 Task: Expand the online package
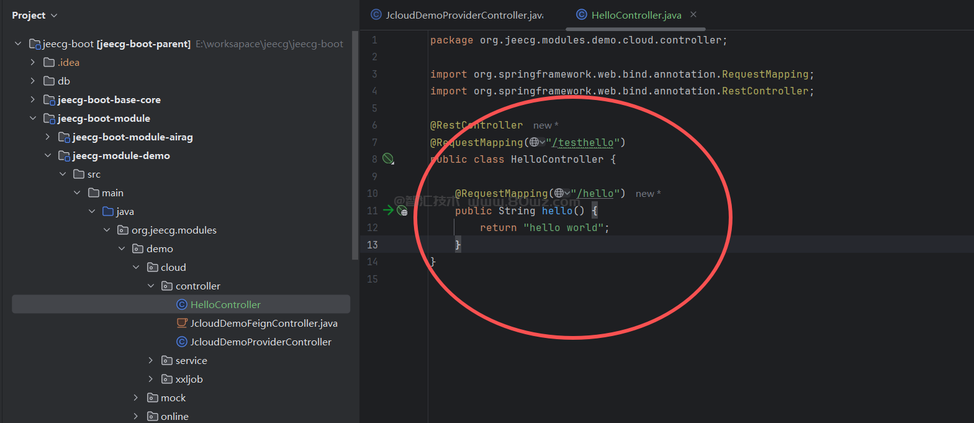[x=136, y=416]
